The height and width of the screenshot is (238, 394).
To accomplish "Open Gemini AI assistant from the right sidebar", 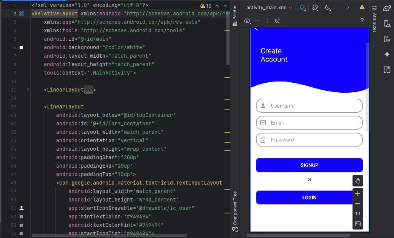I will tap(387, 54).
